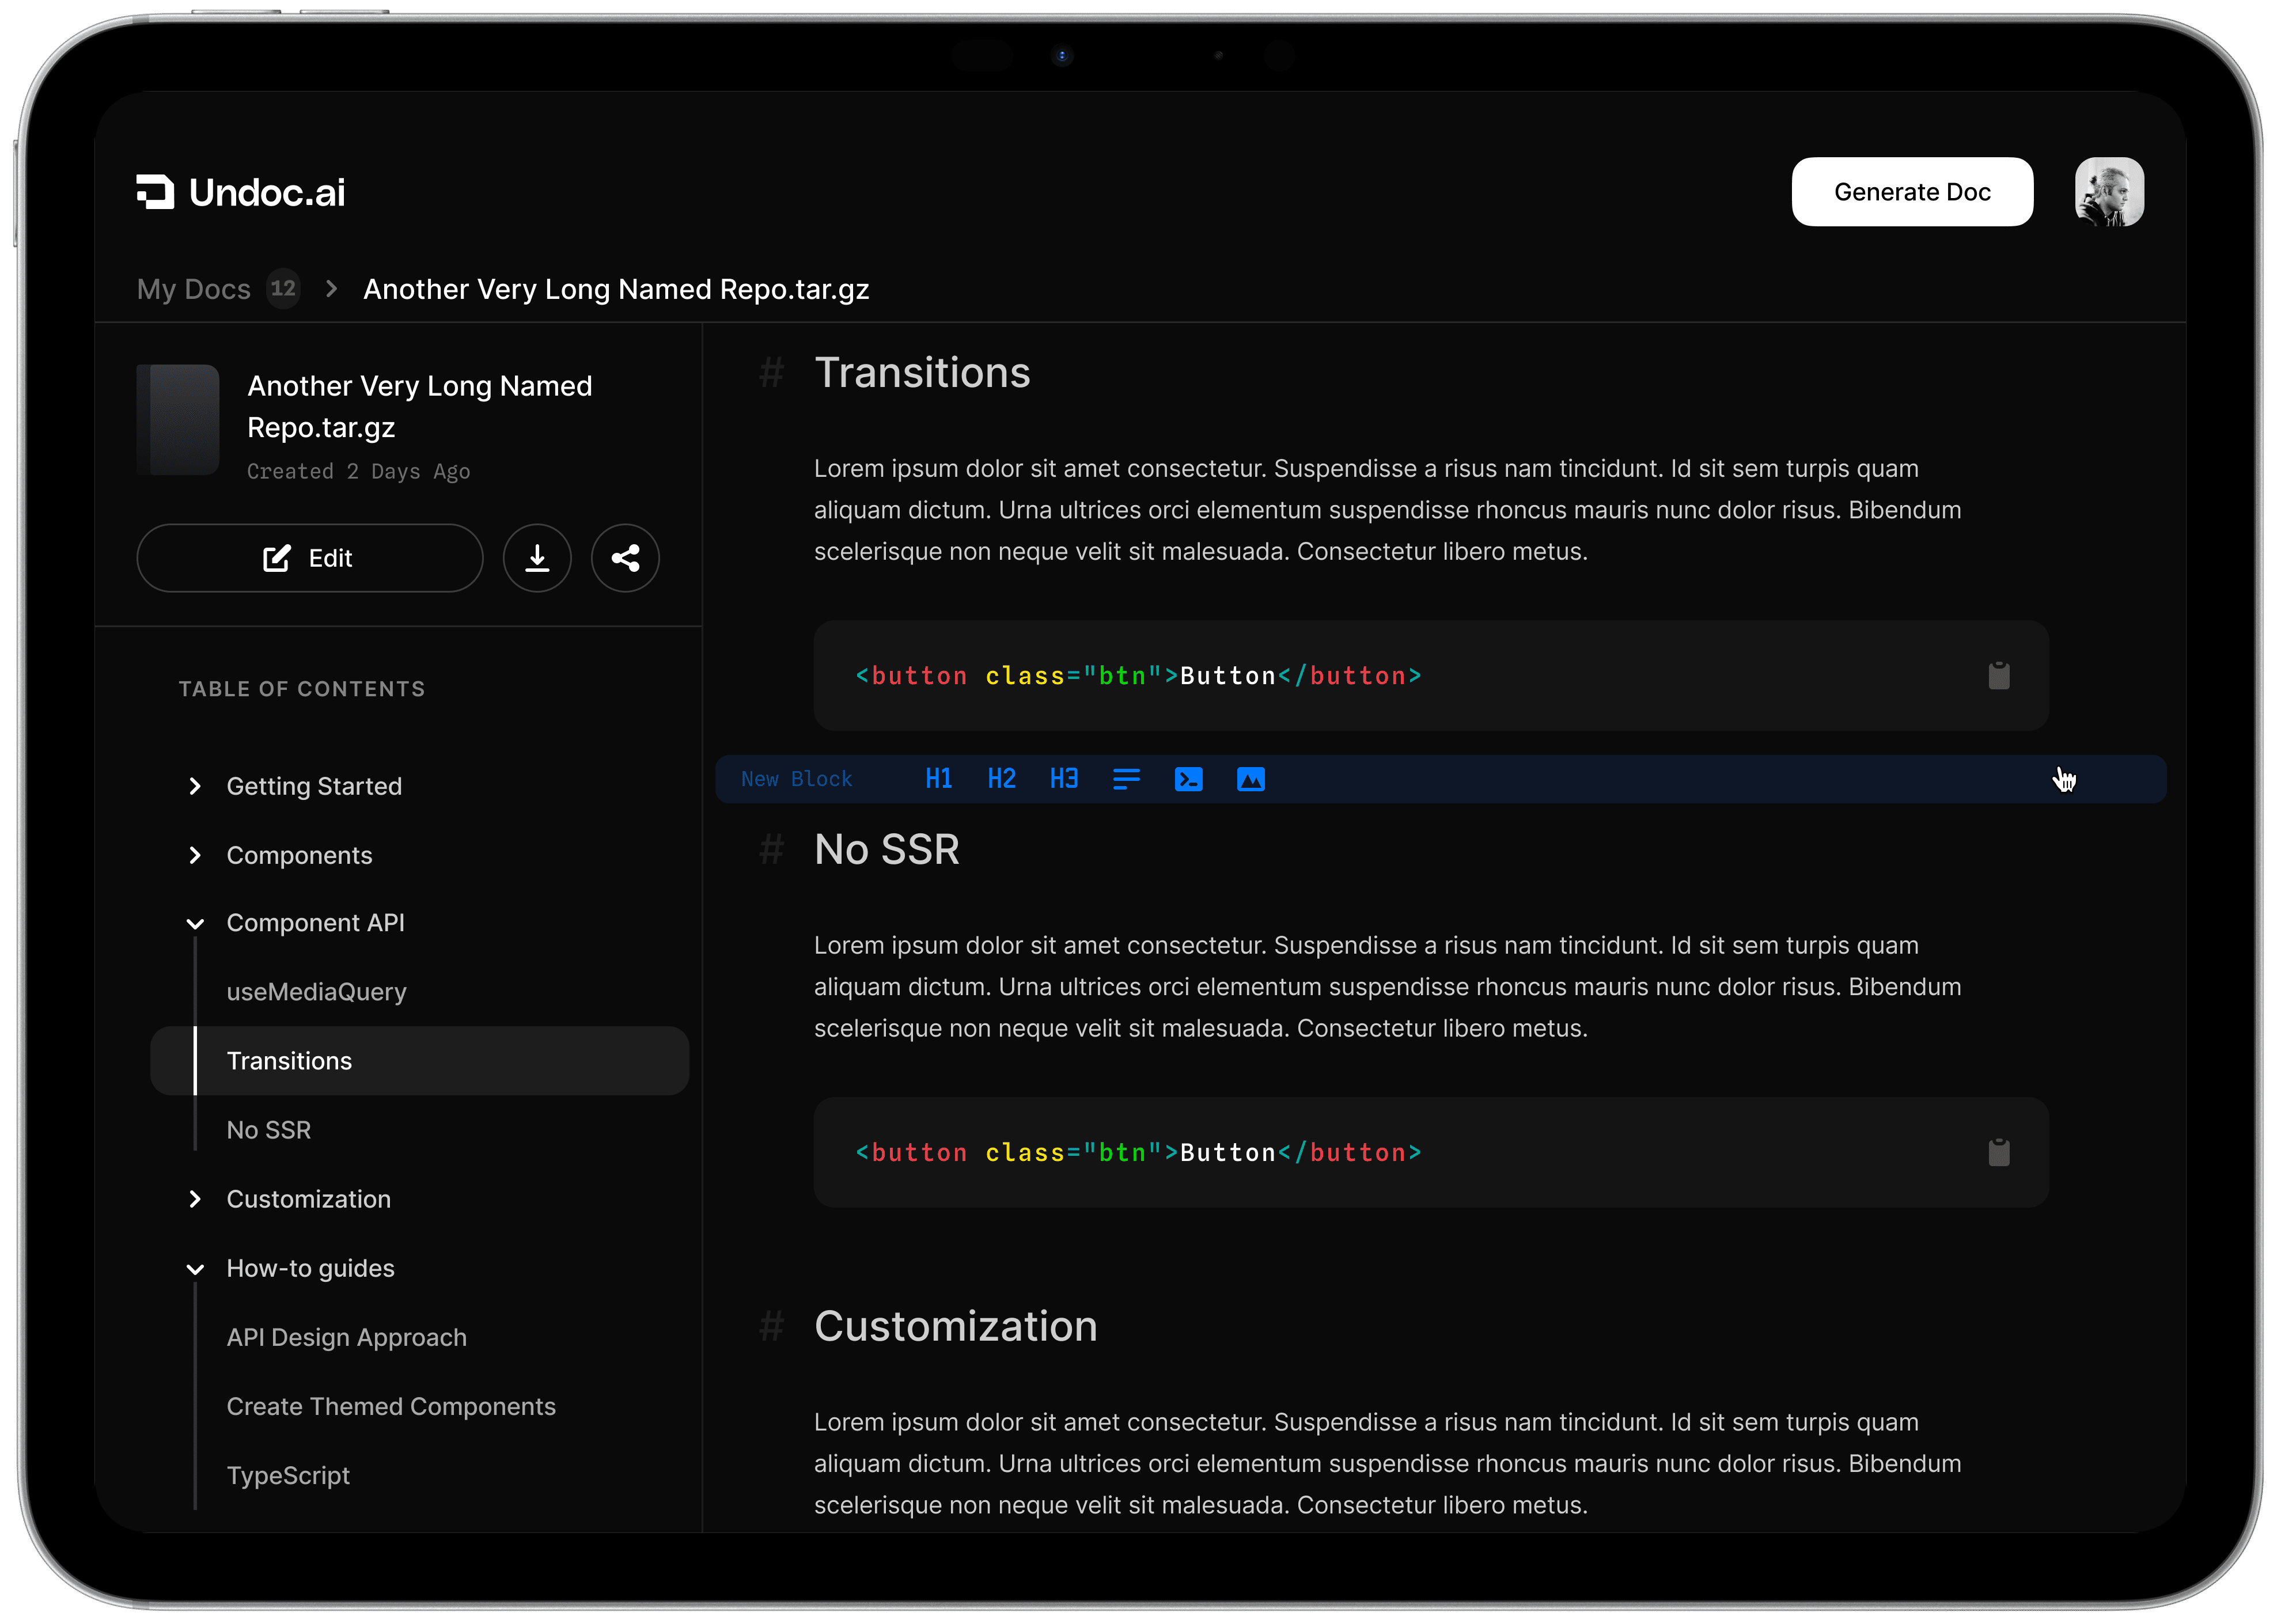Insert an image block icon
The height and width of the screenshot is (1624, 2281).
coord(1250,779)
